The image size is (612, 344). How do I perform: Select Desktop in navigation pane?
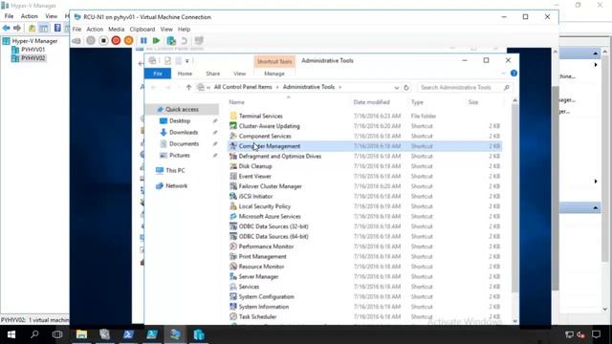click(x=180, y=121)
